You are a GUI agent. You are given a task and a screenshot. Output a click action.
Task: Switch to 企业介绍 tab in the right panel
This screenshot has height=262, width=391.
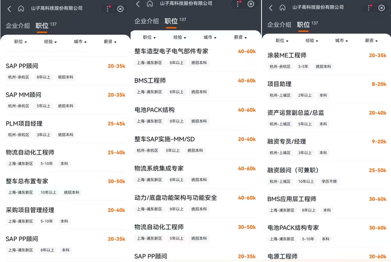tap(279, 25)
